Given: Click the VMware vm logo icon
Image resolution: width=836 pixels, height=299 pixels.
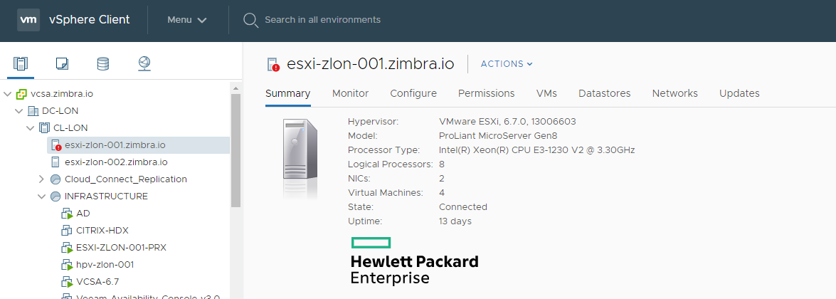Looking at the screenshot, I should tap(28, 20).
